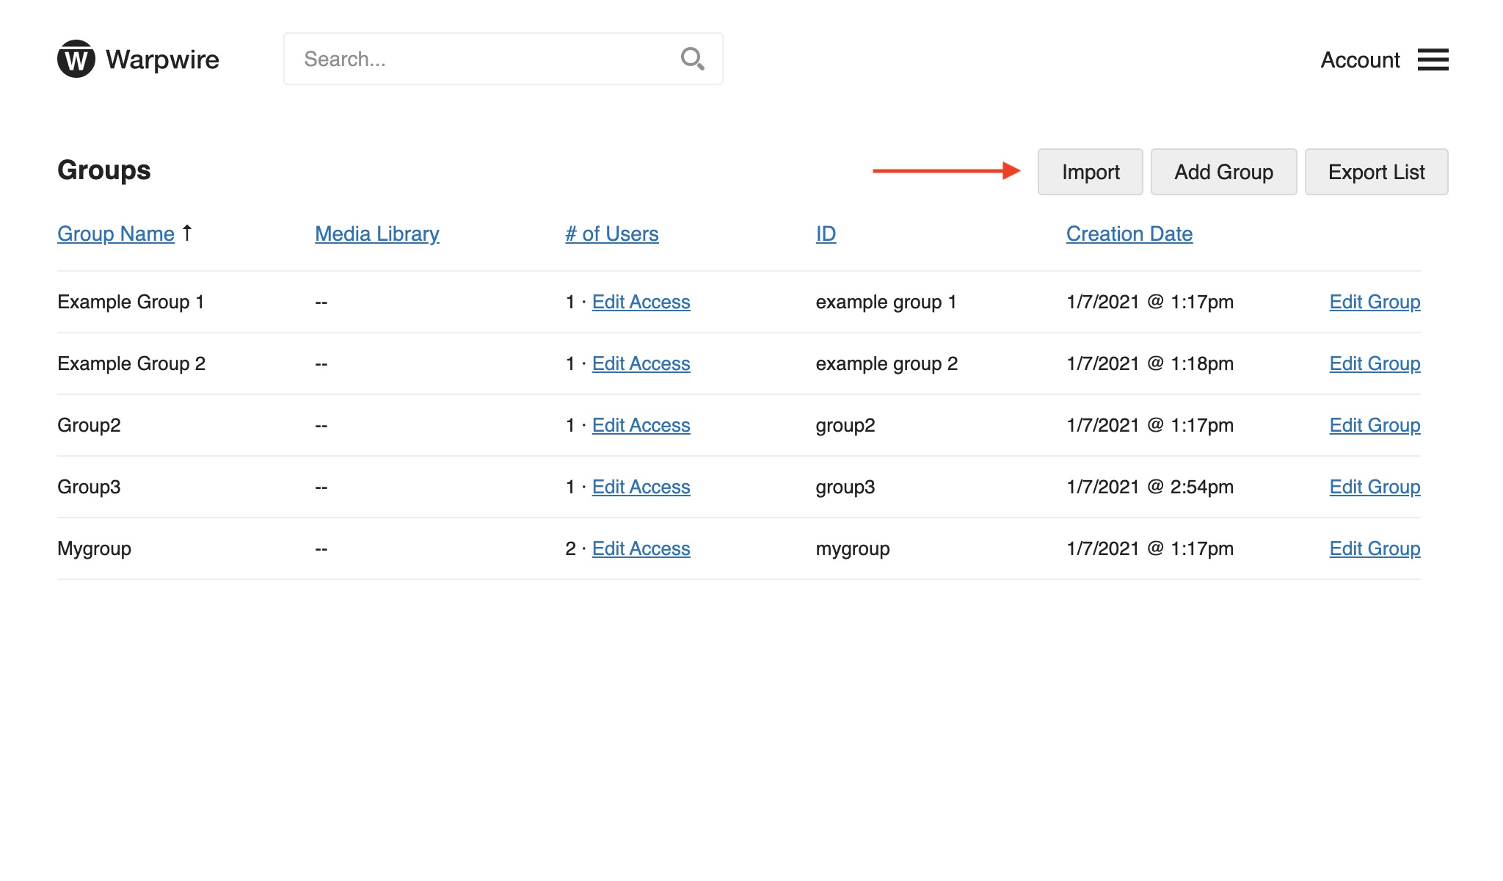Image resolution: width=1503 pixels, height=881 pixels.
Task: Open Edit Access for Group2
Action: coord(641,425)
